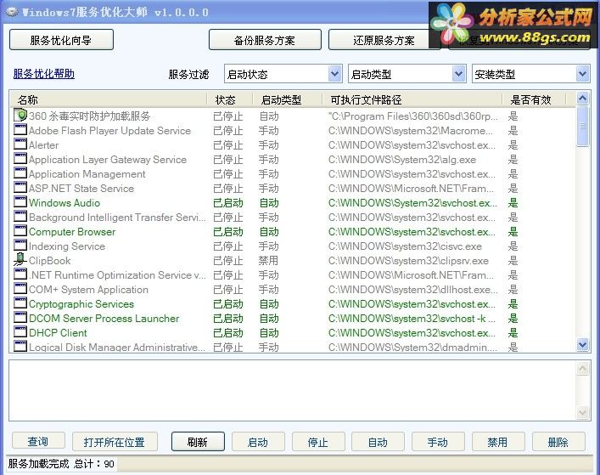Select the ClipBook service name
This screenshot has width=600, height=475.
point(50,261)
